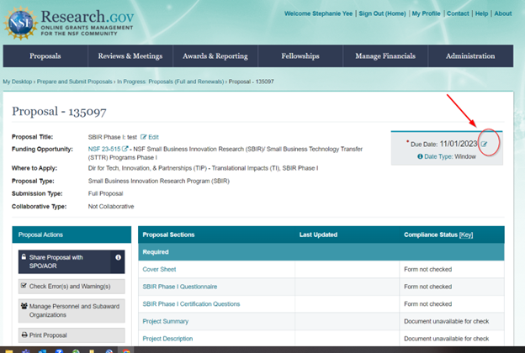Click the info icon on Share Proposal button
Screen dimensions: 525x353
118,257
